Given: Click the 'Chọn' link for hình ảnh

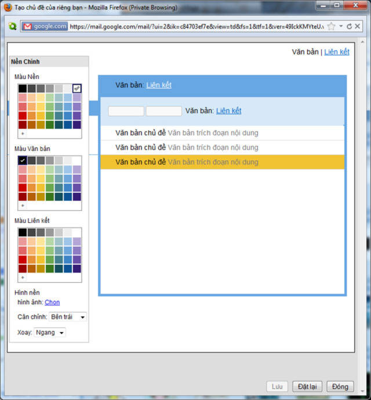Looking at the screenshot, I should pyautogui.click(x=52, y=302).
